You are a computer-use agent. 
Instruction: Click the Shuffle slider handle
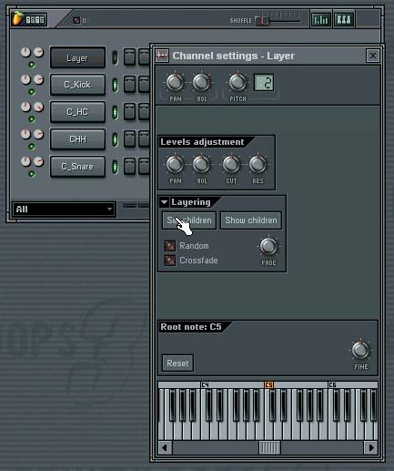pos(262,21)
